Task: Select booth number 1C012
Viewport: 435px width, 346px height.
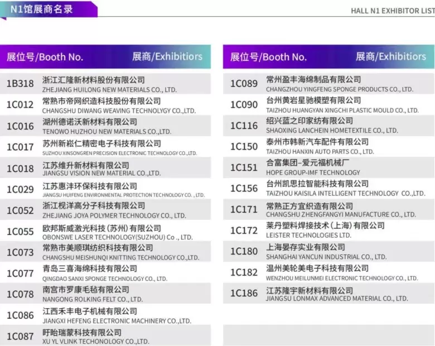Action: click(x=20, y=105)
